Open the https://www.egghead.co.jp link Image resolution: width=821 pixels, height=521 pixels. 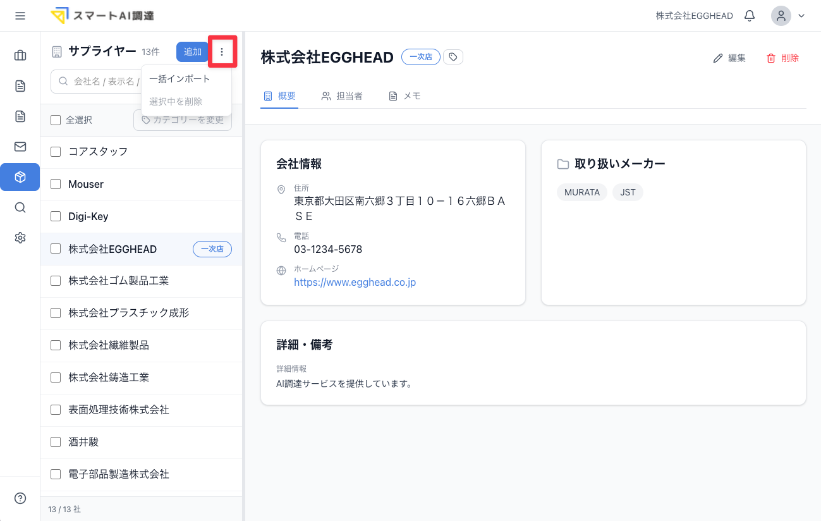(x=355, y=282)
